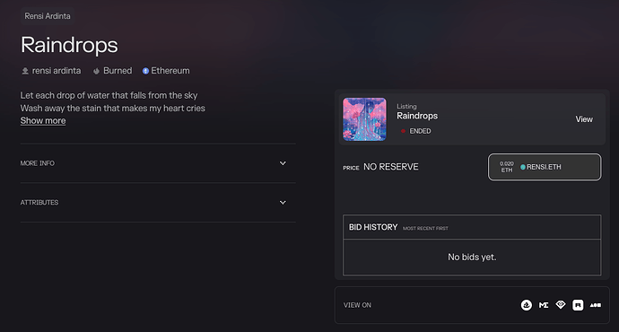Click the rensi ardinta creator profile icon
Viewport: 619px width, 332px height.
pyautogui.click(x=25, y=71)
